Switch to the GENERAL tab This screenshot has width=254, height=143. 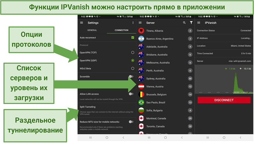92,30
